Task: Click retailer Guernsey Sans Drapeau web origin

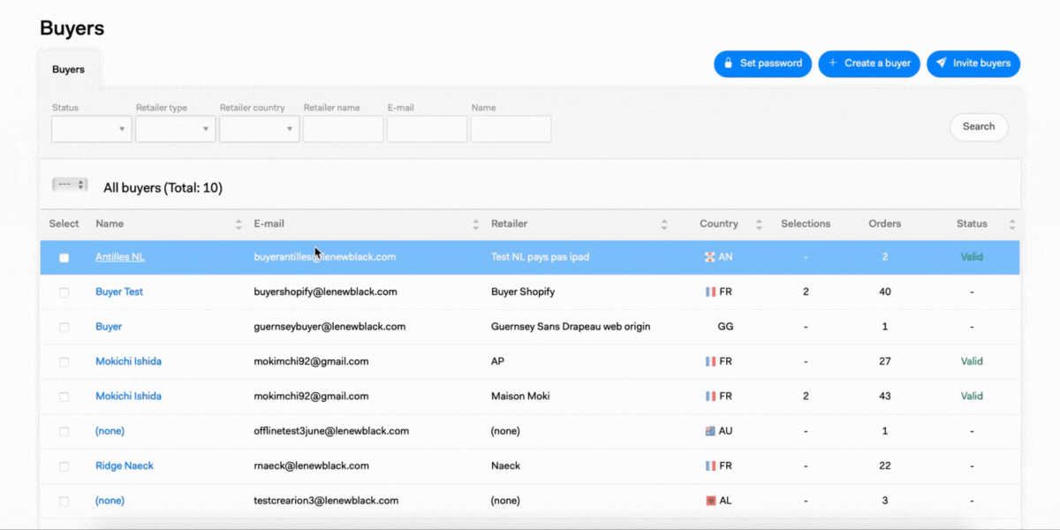Action: pos(571,326)
